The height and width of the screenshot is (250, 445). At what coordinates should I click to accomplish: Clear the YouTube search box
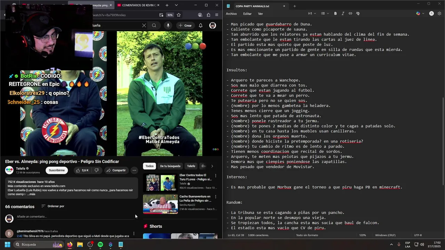pos(144,25)
